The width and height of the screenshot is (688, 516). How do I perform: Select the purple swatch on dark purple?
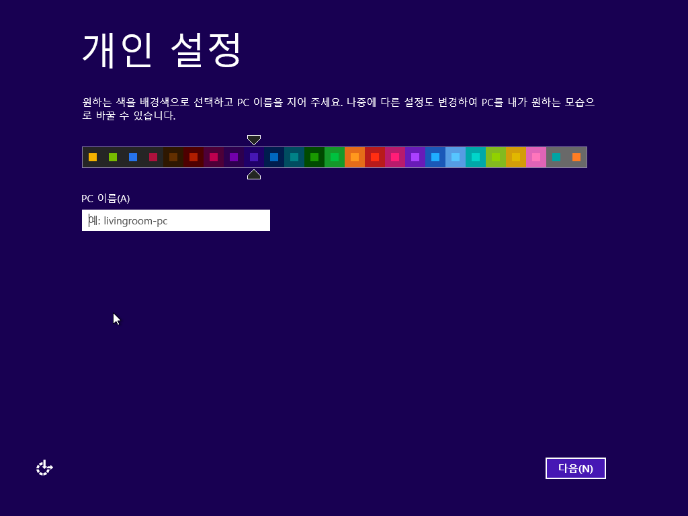(234, 157)
